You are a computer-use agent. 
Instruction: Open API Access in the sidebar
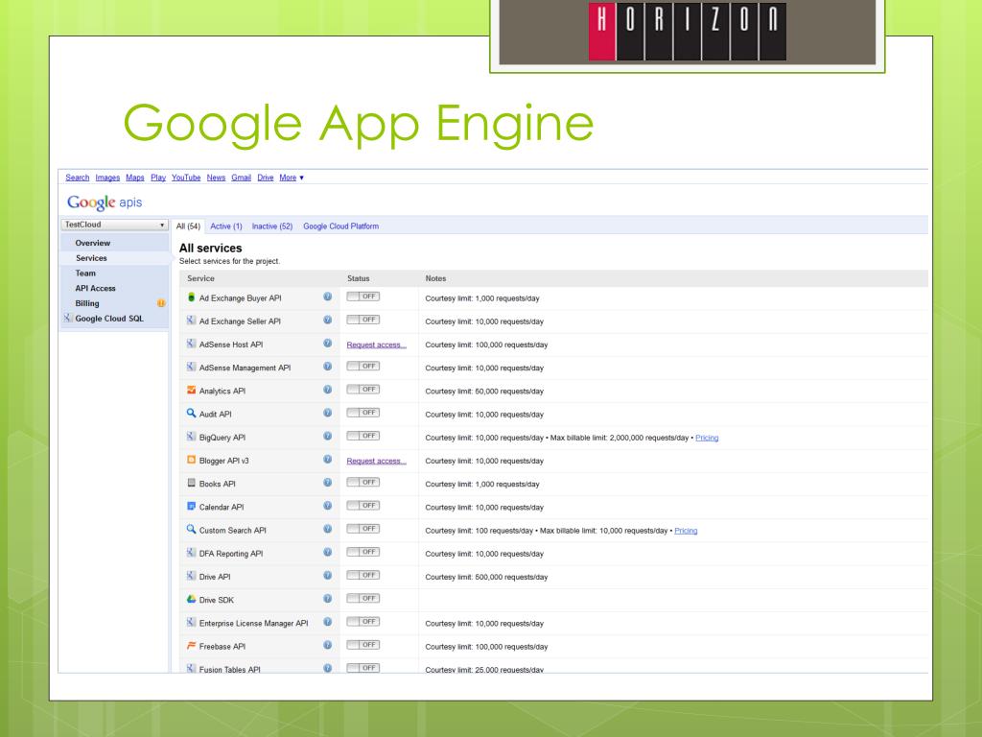point(95,288)
